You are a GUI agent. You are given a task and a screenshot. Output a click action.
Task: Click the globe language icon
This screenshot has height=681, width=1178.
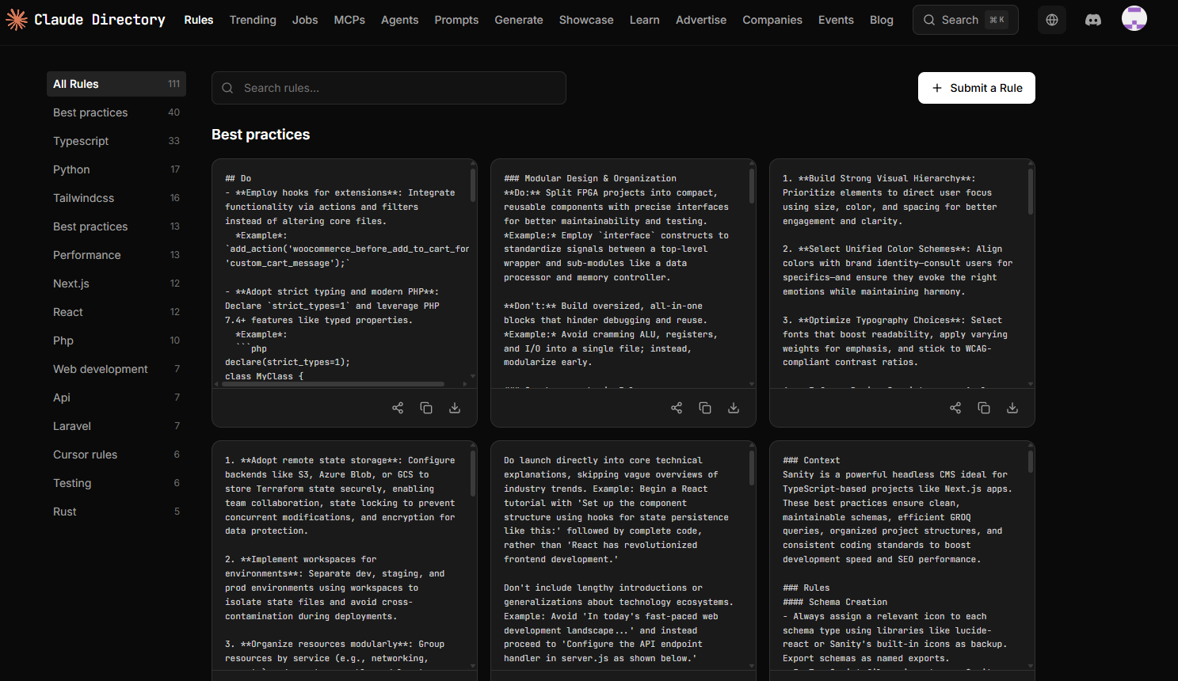point(1052,20)
